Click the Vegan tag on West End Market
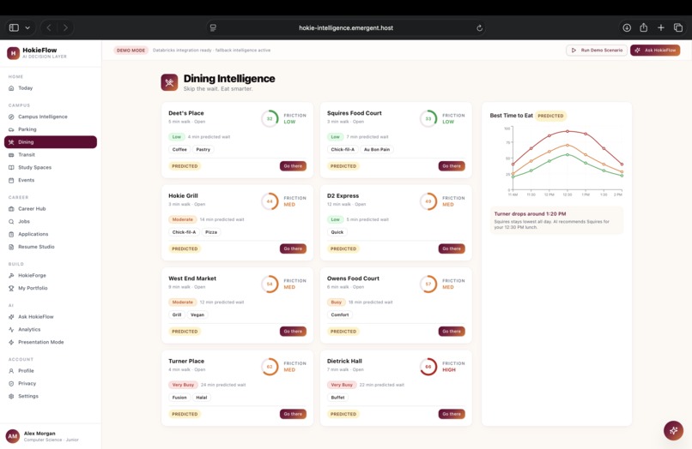This screenshot has width=692, height=449. 197,315
